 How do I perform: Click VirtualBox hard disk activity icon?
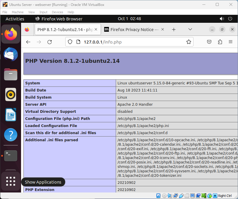click(158, 196)
